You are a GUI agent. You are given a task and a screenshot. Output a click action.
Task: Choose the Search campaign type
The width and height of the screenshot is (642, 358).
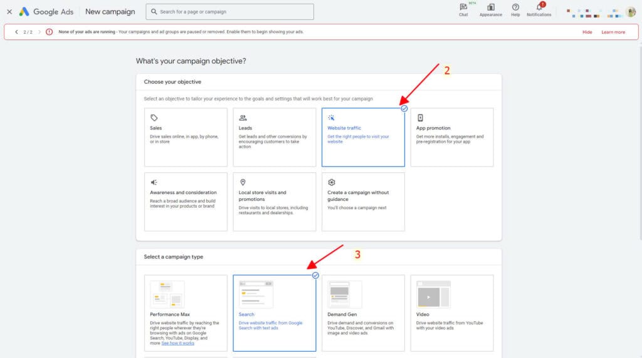[x=275, y=313]
